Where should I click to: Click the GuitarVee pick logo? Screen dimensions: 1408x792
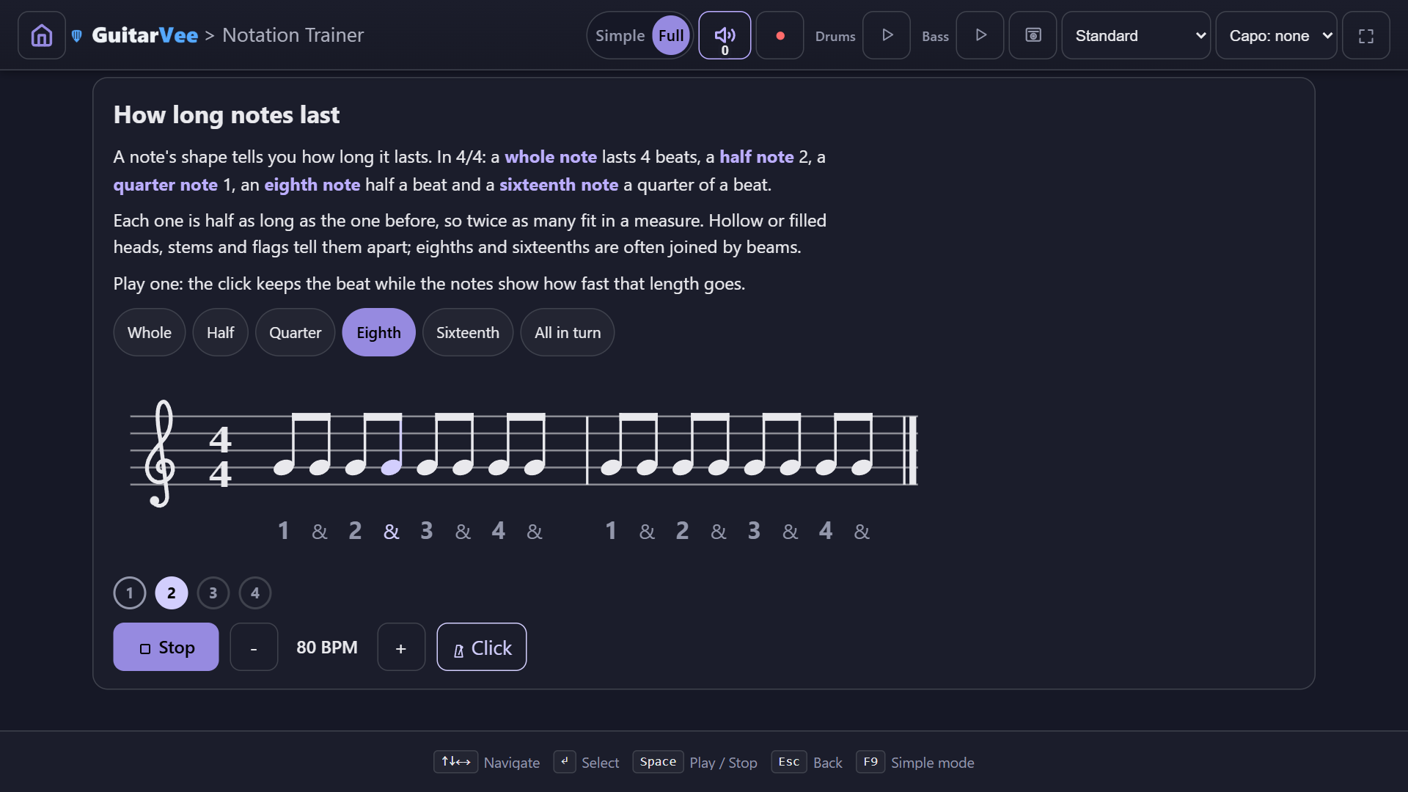77,35
